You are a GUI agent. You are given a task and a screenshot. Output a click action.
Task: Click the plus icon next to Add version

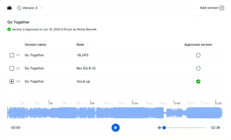[222, 8]
